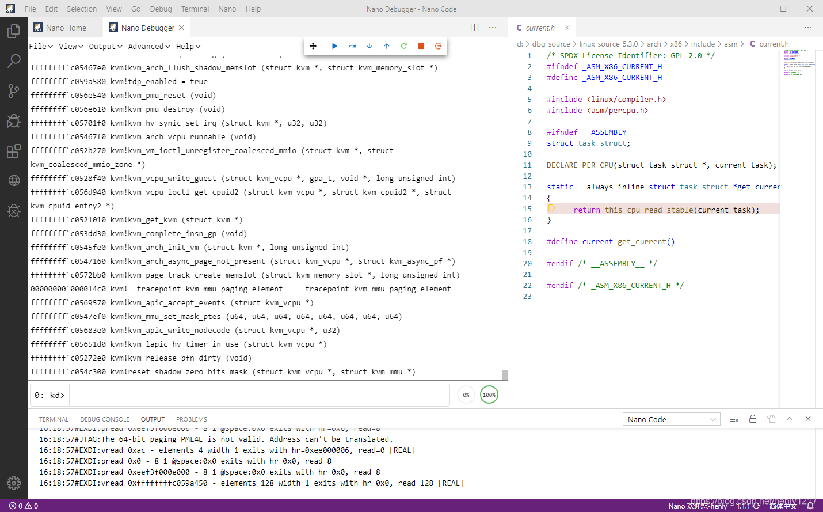Stop debugging with the red square
Image resolution: width=823 pixels, height=512 pixels.
pos(421,46)
